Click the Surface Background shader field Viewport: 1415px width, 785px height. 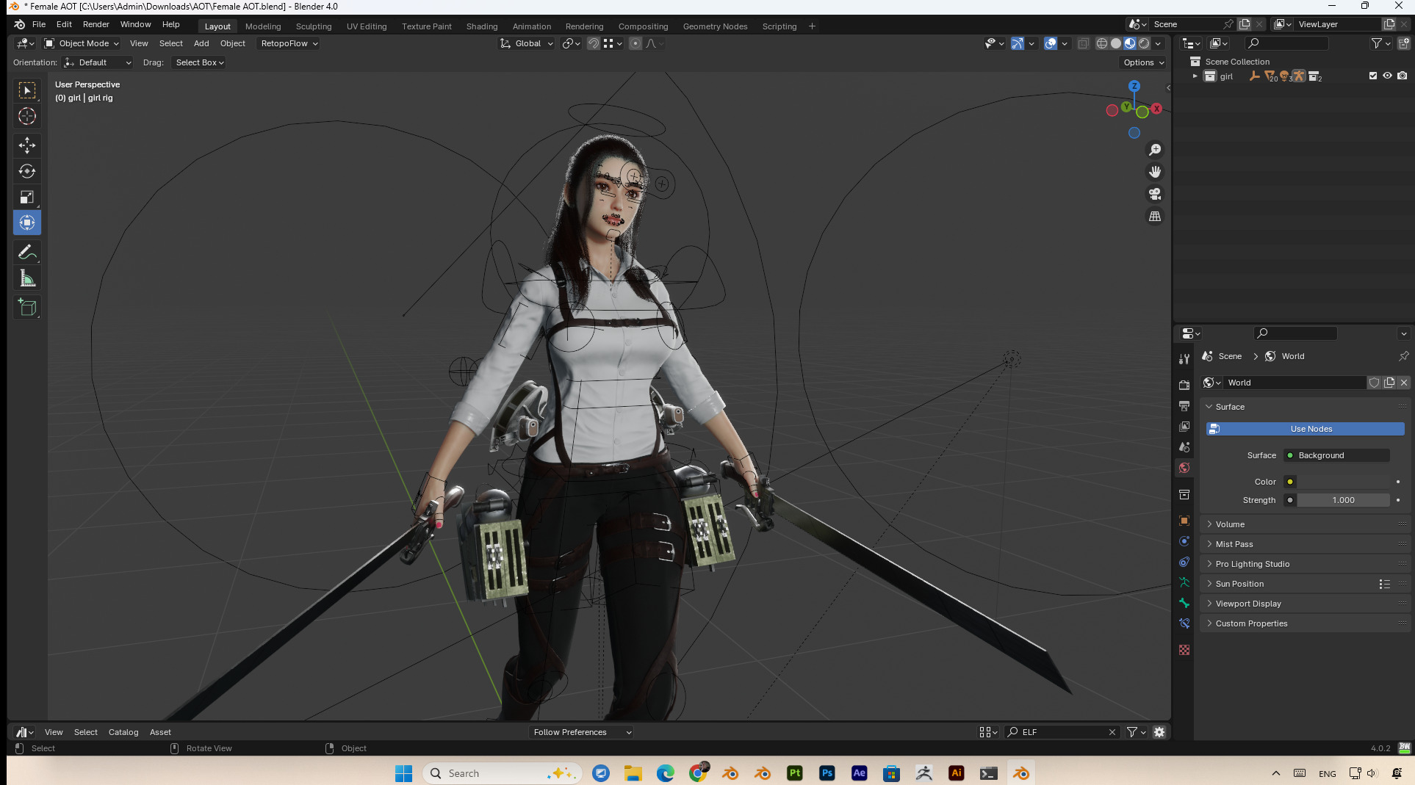point(1336,455)
